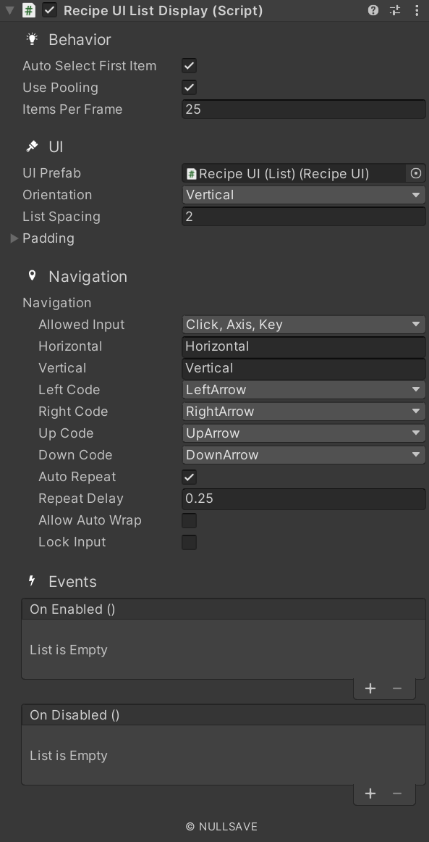Open the Allowed Input dropdown

(x=303, y=324)
